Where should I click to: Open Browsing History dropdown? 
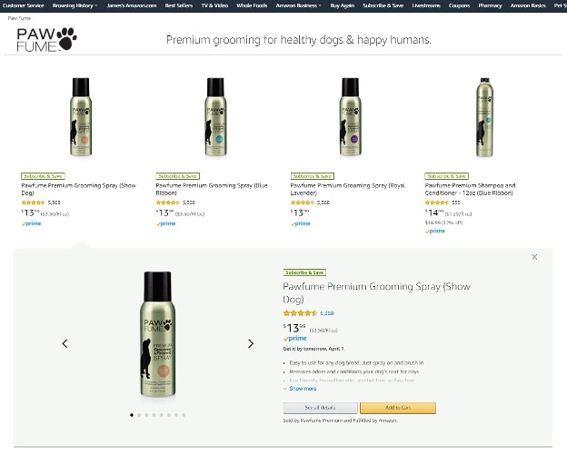(x=75, y=5)
